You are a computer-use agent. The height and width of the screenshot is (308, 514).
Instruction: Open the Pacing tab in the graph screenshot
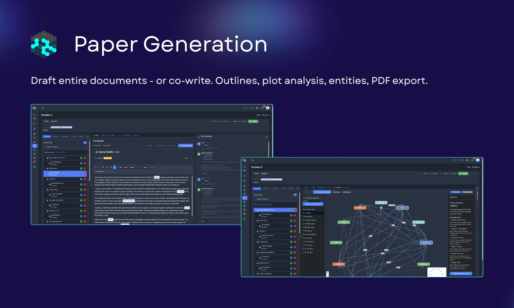pyautogui.click(x=284, y=188)
